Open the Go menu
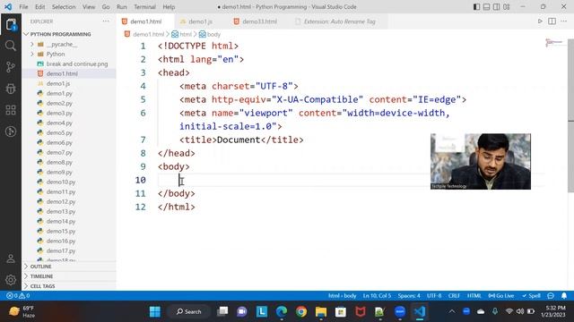This screenshot has width=574, height=322. (106, 7)
